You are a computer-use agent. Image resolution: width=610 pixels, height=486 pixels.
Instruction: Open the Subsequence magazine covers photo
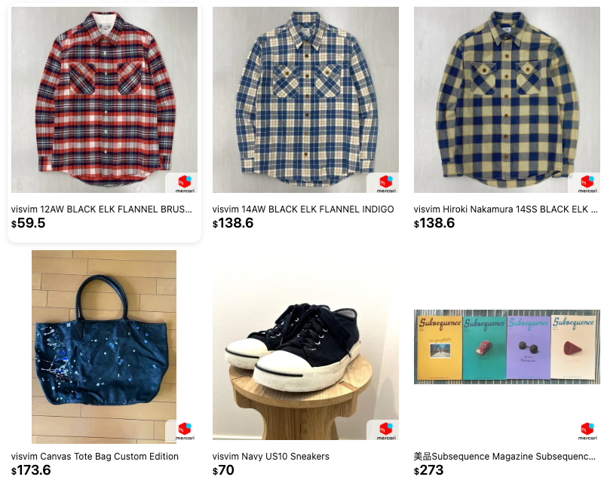pos(507,347)
